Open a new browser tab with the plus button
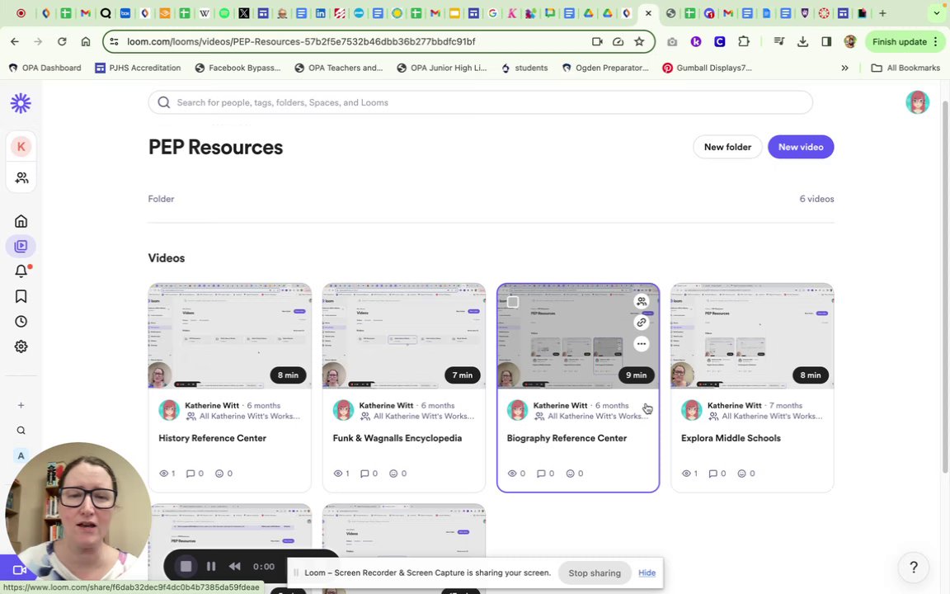950x594 pixels. pyautogui.click(x=882, y=12)
